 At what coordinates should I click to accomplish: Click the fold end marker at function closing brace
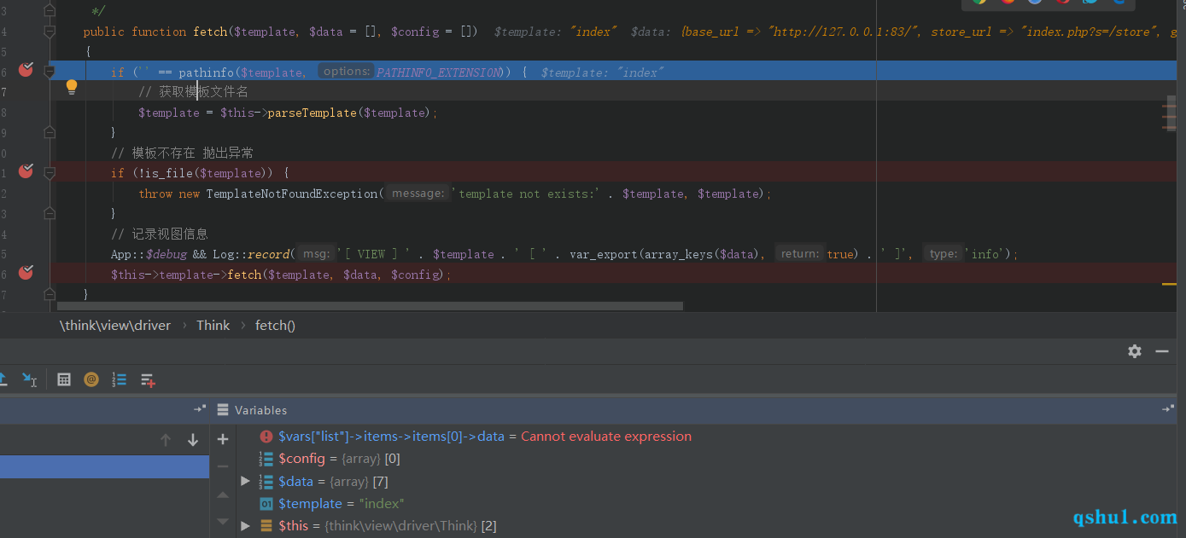click(x=50, y=294)
